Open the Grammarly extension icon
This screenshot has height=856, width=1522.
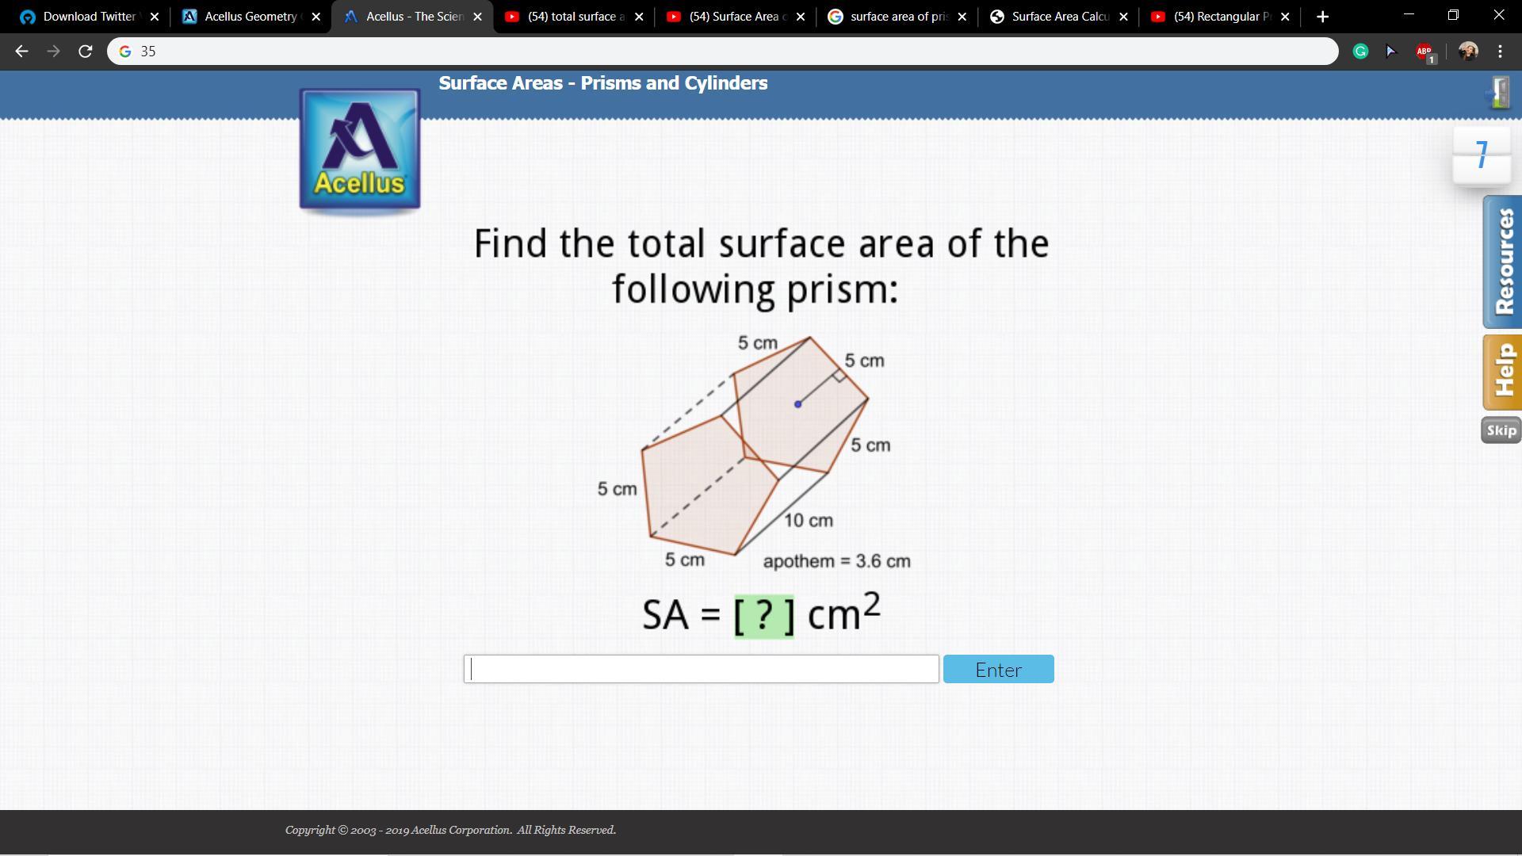[1360, 52]
